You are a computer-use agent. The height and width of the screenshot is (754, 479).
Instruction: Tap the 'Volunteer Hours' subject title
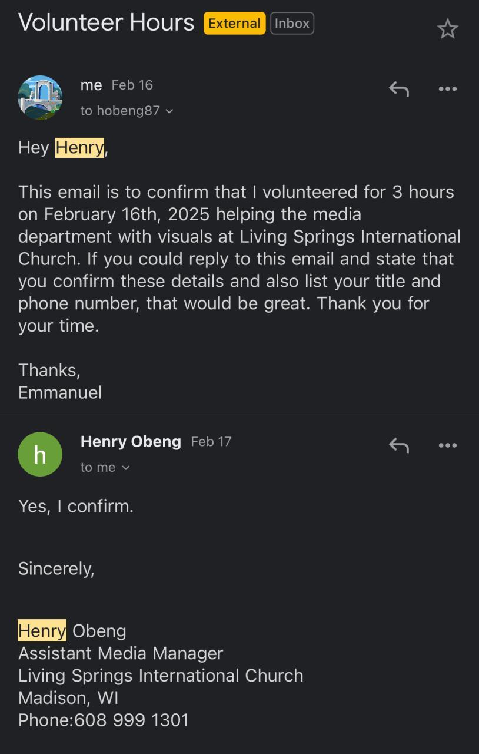coord(106,23)
